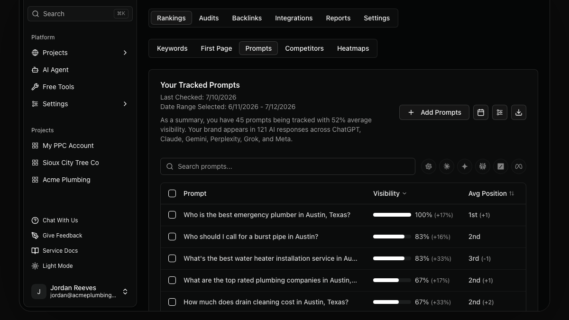Click the search magnifier icon in sidebar
The width and height of the screenshot is (569, 320).
point(36,14)
